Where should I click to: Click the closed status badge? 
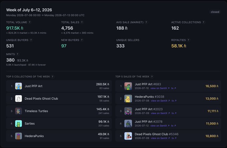[x=215, y=12]
